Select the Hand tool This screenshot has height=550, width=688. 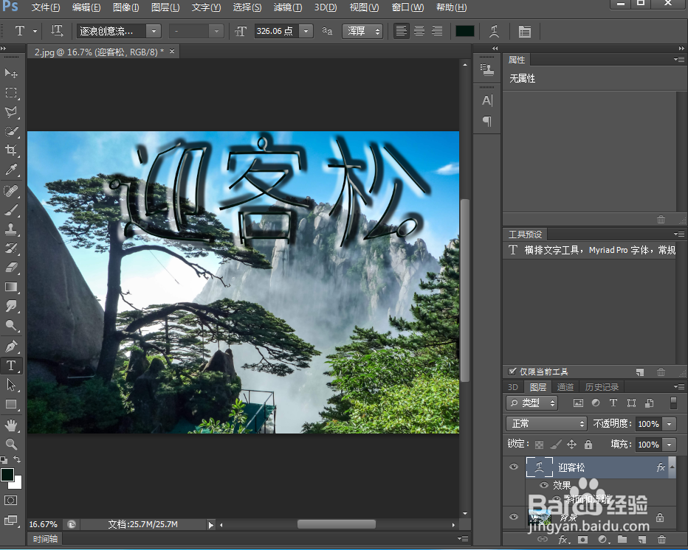click(11, 425)
